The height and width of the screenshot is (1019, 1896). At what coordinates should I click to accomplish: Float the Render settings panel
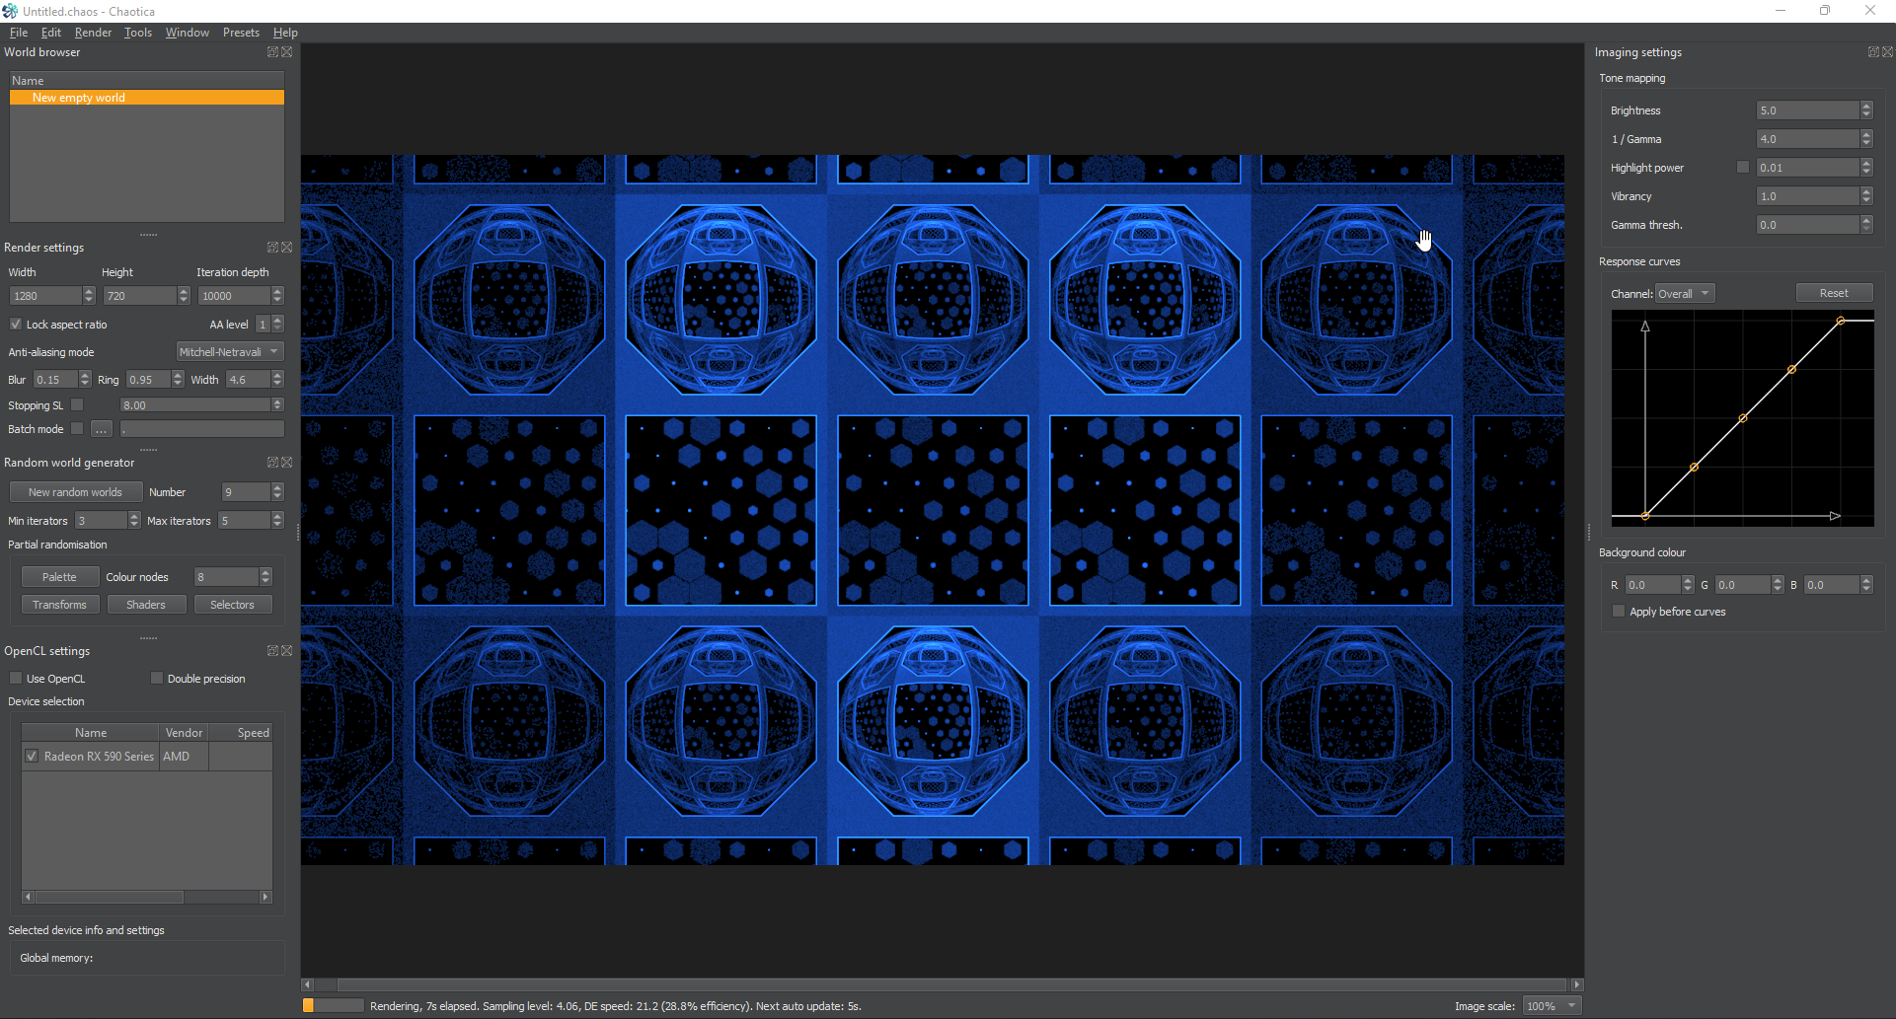pyautogui.click(x=272, y=248)
